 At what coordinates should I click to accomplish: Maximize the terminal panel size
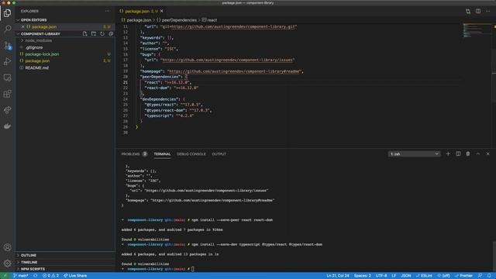pos(478,153)
